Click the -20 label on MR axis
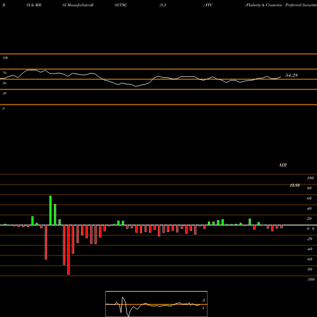317x317 pixels. [309, 239]
